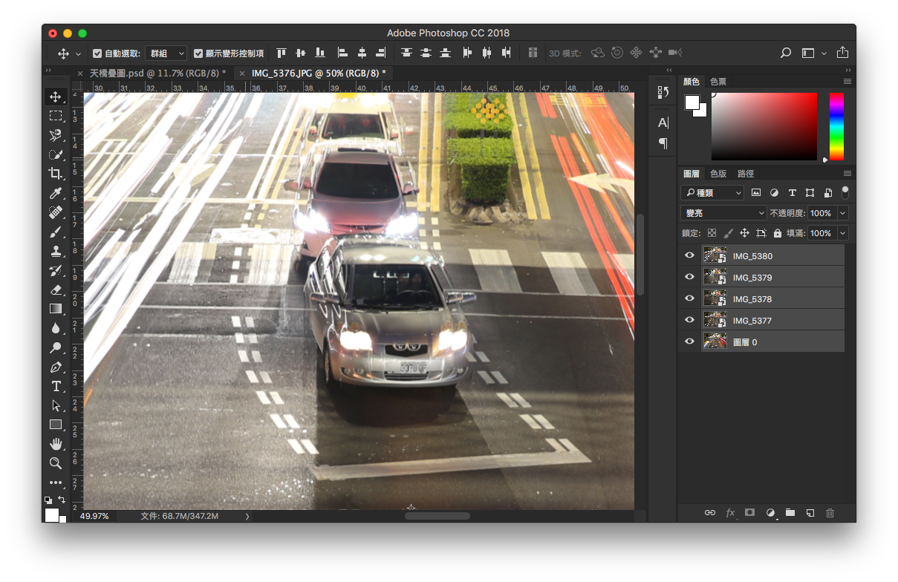Select the IMG_5378 layer thumbnail

(715, 298)
